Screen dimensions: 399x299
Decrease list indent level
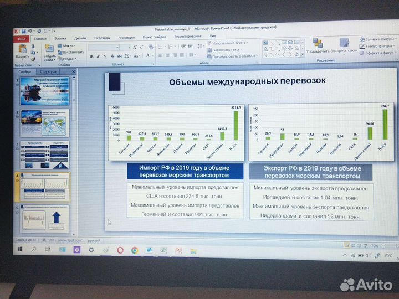click(183, 46)
